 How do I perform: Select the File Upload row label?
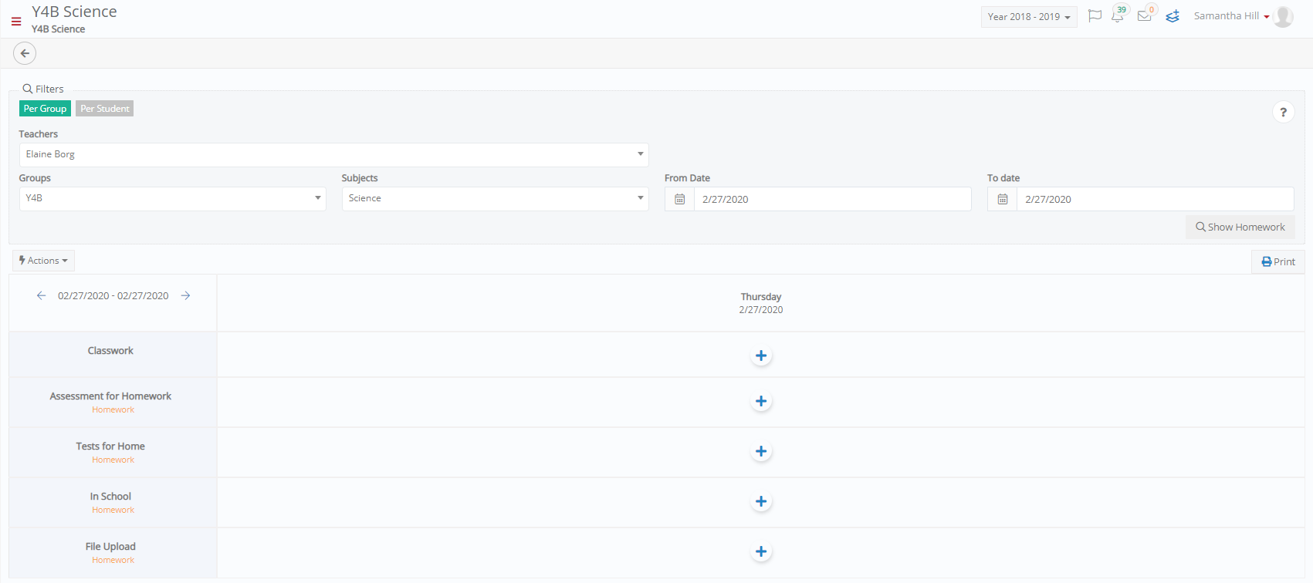coord(110,547)
